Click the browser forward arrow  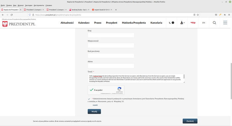point(7,15)
